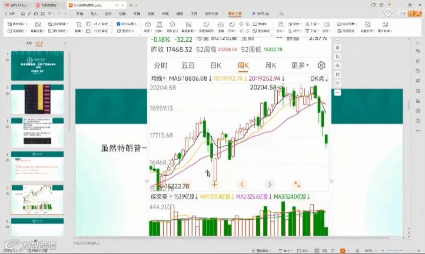425x254 pixels.
Task: Switch to the Design (设计) ribbon tab
Action: tap(108, 14)
